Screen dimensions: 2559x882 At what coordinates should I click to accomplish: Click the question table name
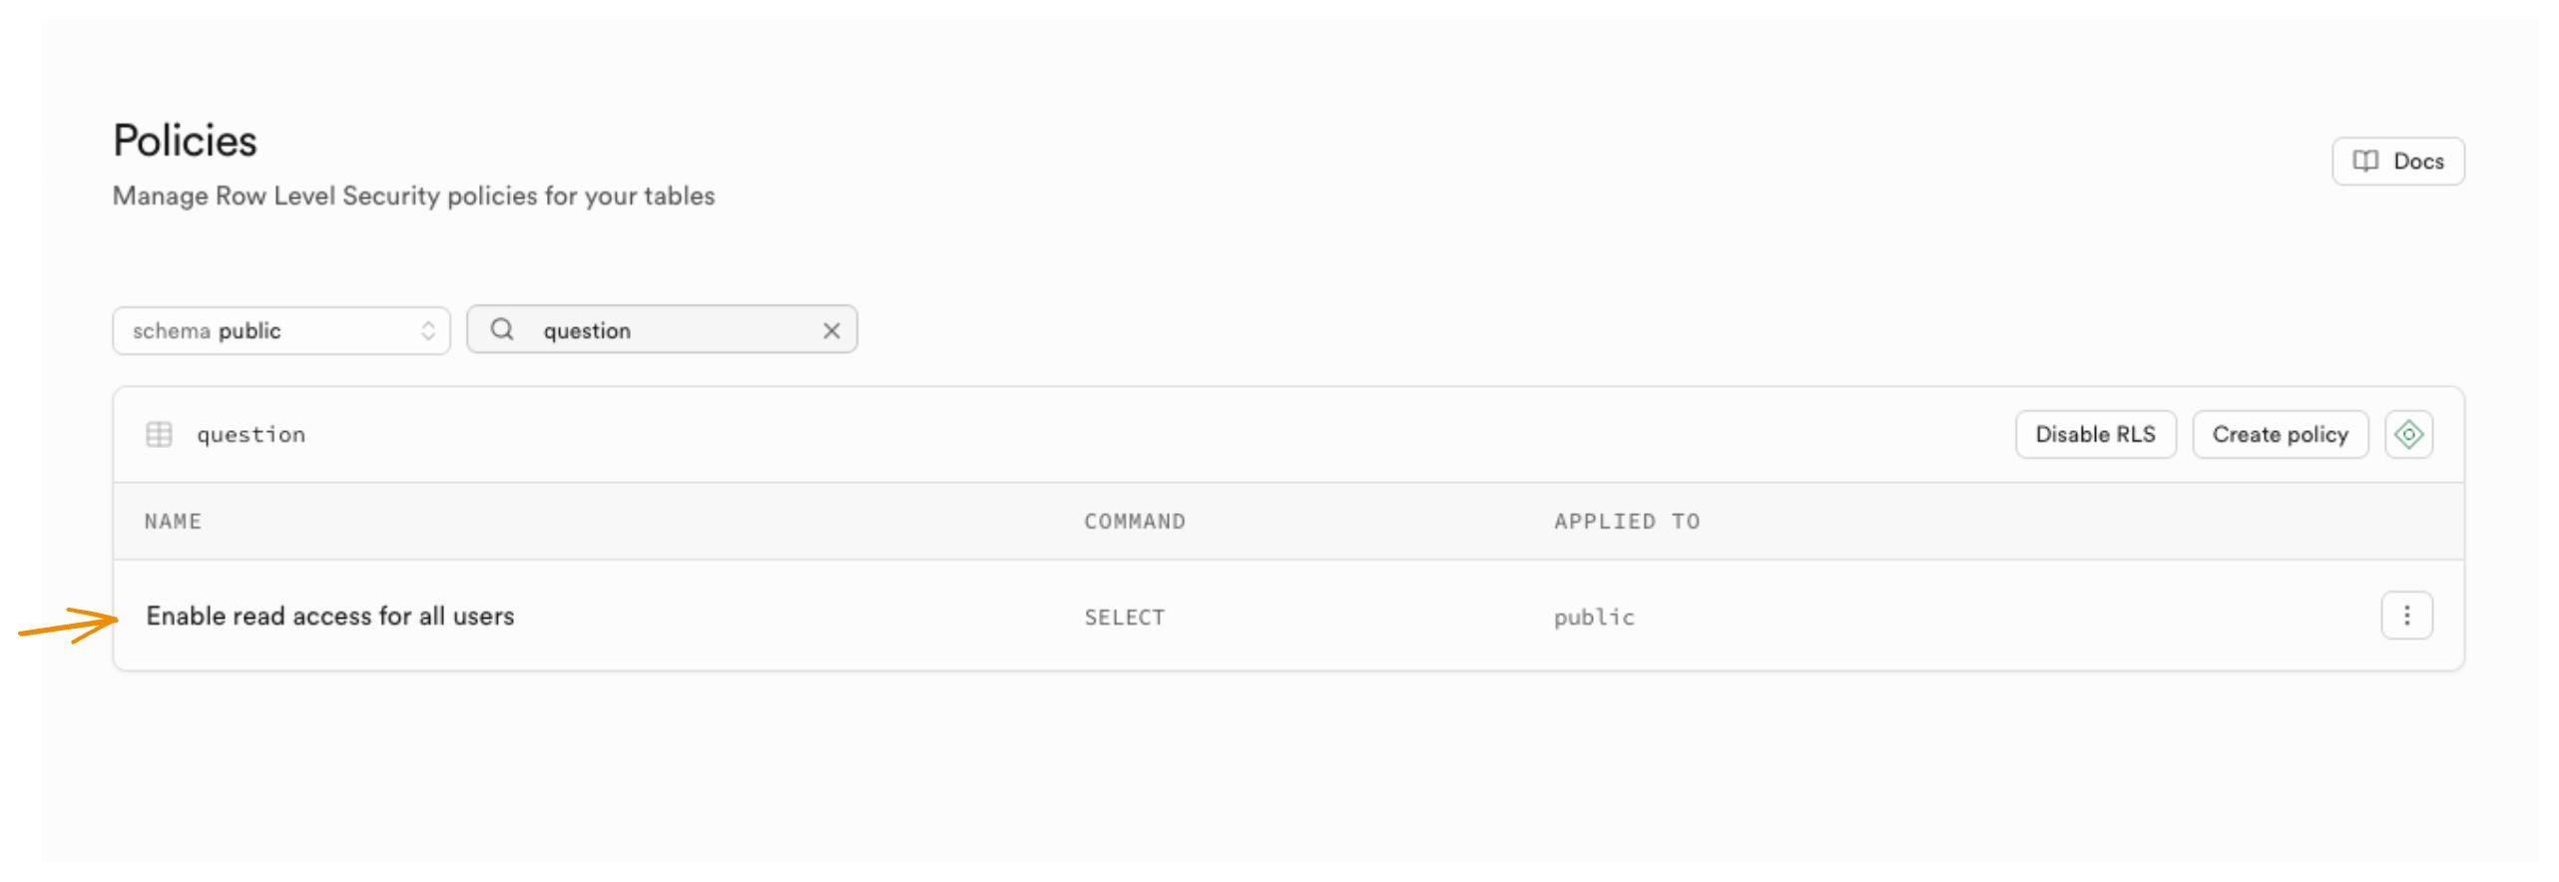tap(251, 434)
